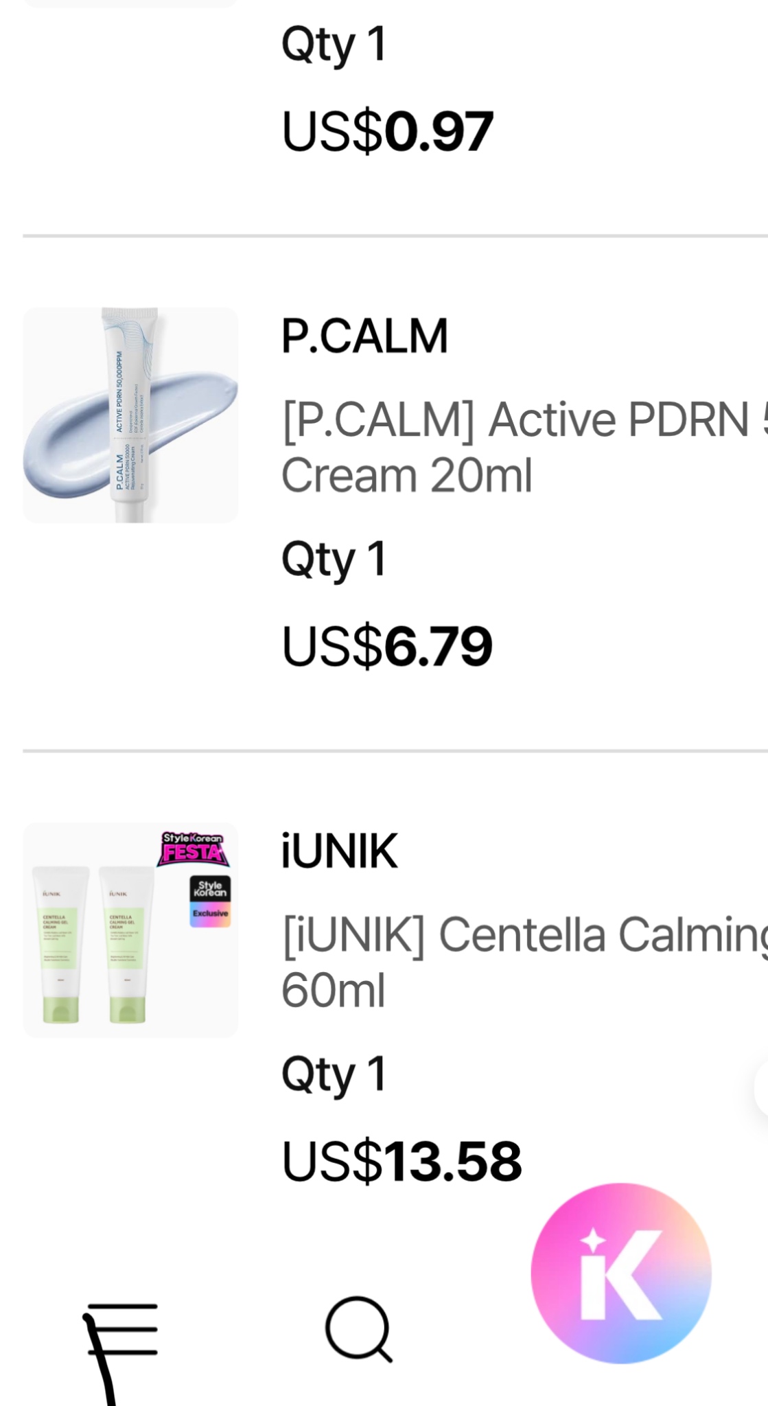Tap the US$0.97 price
Viewport: 768px width, 1406px height.
[x=387, y=130]
